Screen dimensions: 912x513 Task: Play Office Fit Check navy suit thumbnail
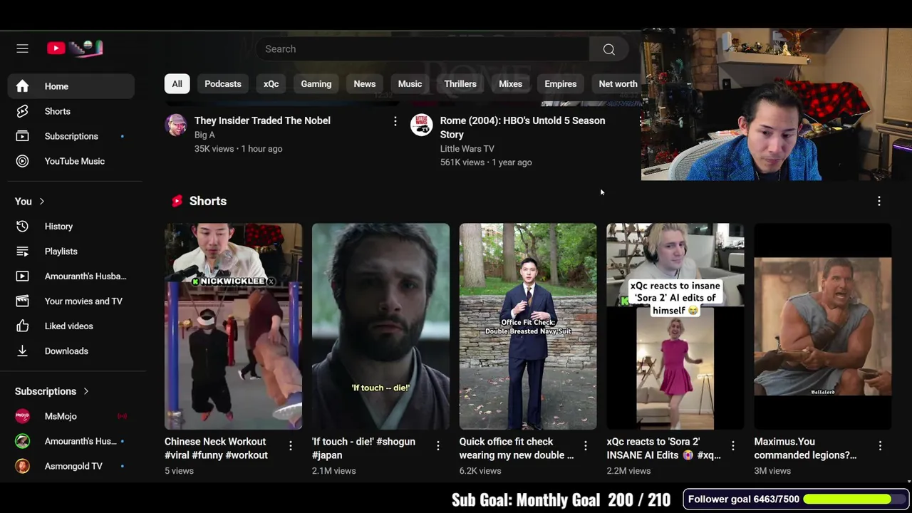point(528,326)
